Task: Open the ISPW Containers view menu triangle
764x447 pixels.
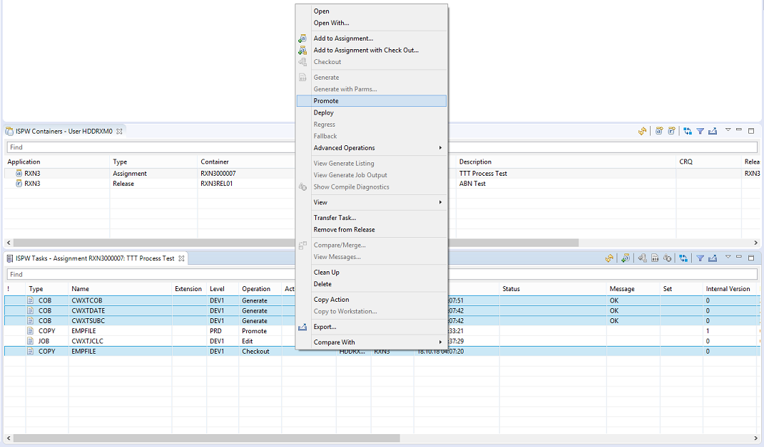Action: click(x=728, y=130)
